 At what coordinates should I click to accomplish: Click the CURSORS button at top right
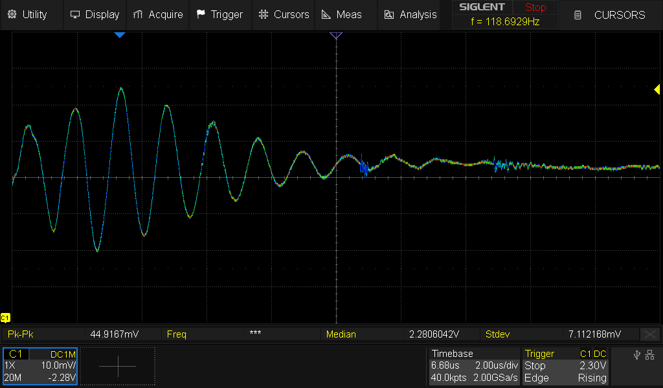click(x=611, y=14)
